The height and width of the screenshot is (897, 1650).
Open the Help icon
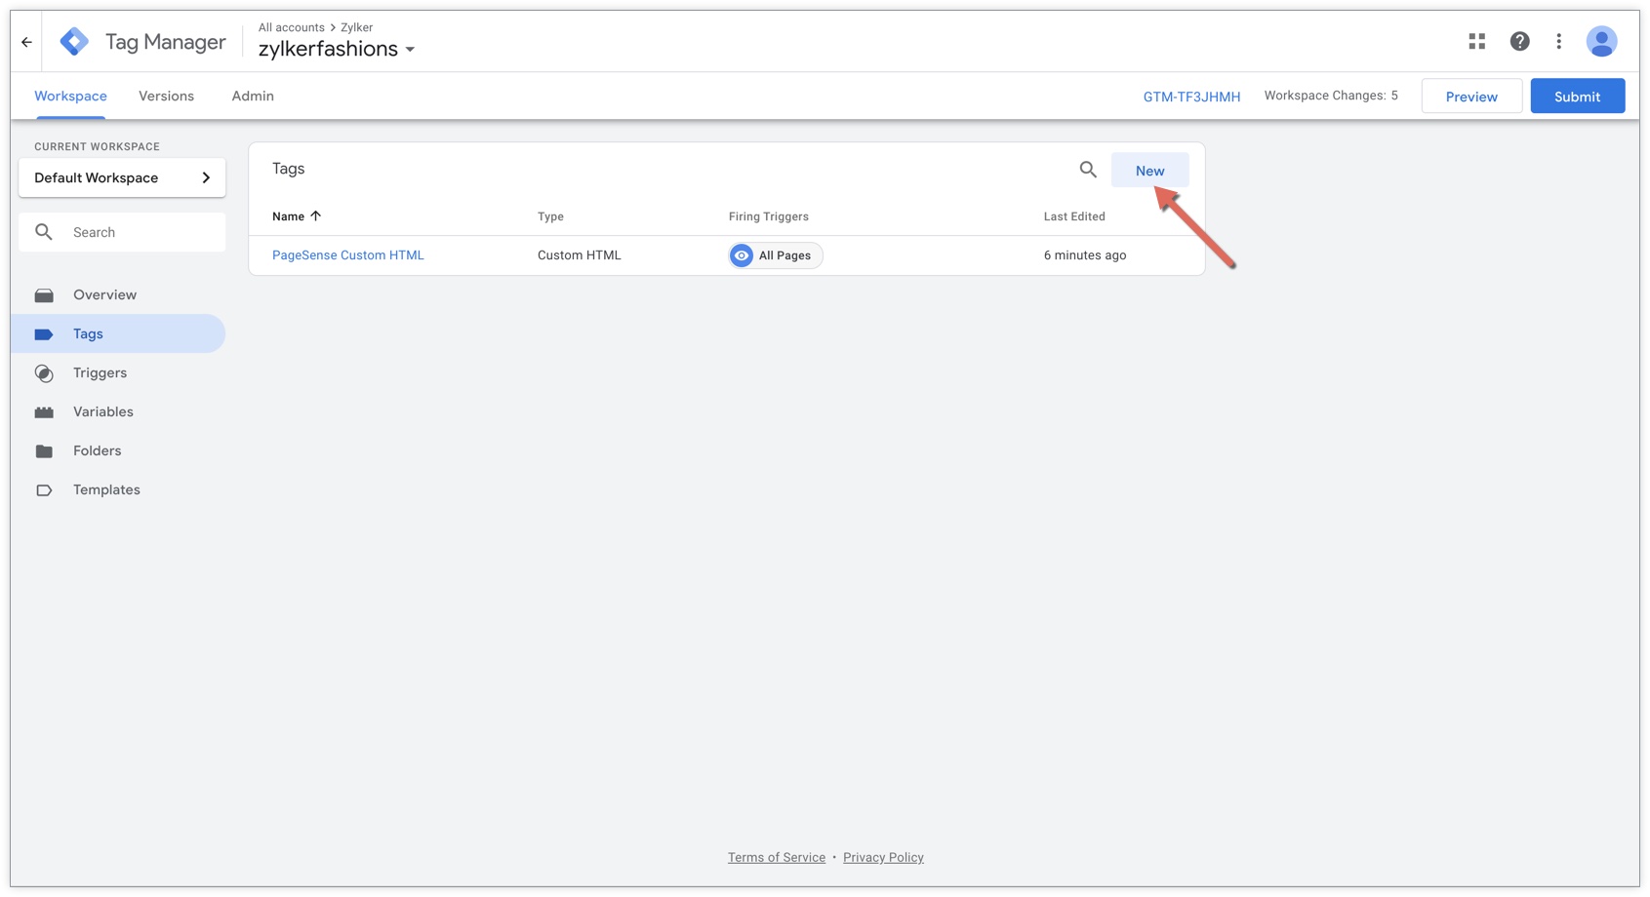click(1519, 41)
